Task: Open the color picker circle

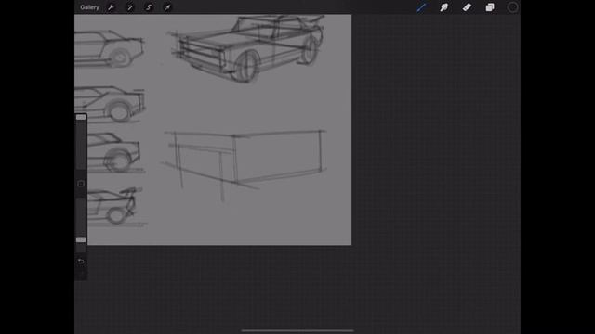Action: (x=512, y=7)
